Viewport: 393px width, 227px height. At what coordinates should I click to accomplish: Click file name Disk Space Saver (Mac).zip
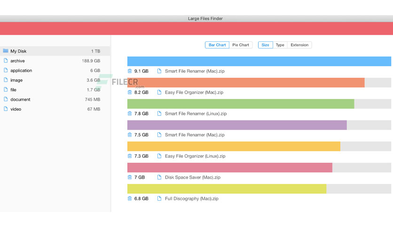tap(193, 177)
